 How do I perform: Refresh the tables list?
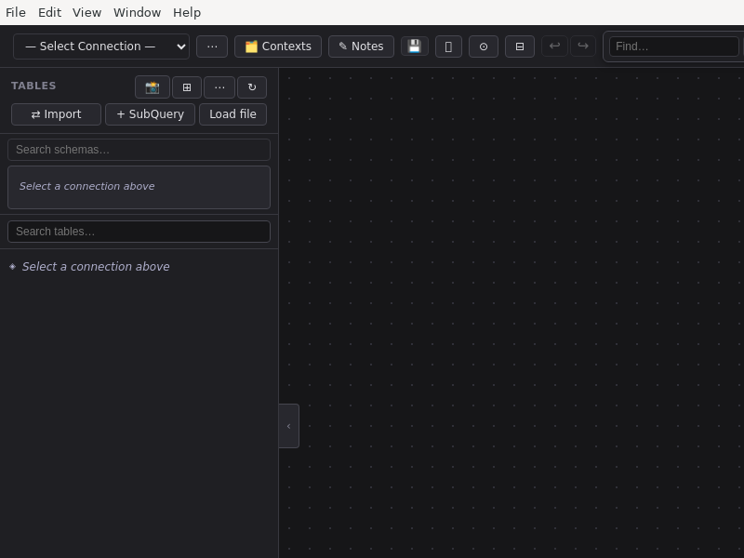click(x=252, y=87)
